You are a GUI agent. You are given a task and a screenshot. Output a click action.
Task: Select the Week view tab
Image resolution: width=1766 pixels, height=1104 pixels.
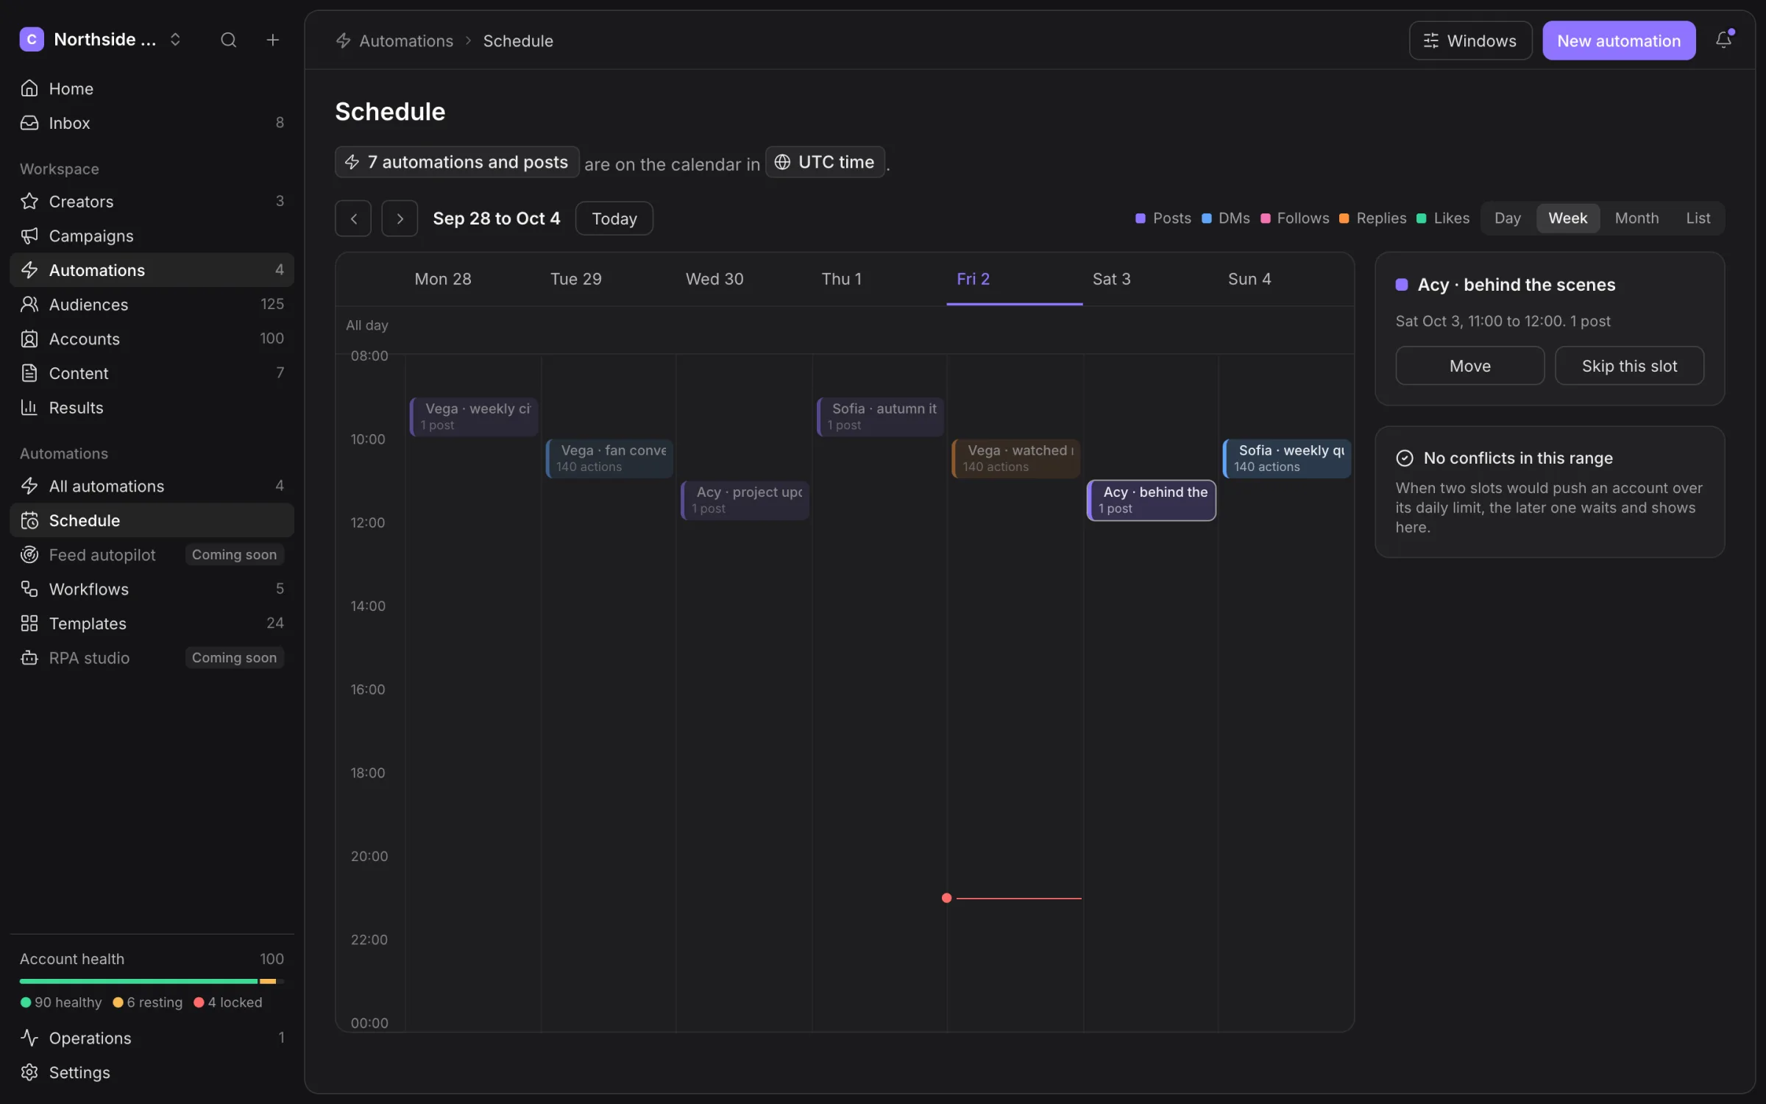point(1567,218)
